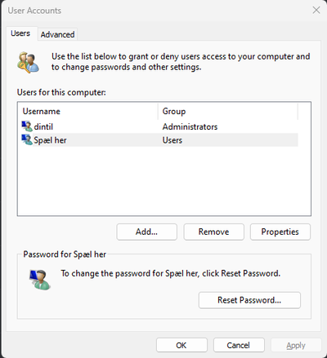Select the Users tab
This screenshot has height=358, width=327.
click(20, 33)
